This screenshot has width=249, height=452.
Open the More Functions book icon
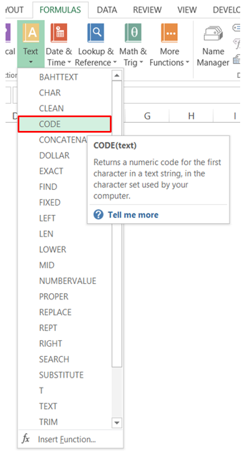[169, 33]
